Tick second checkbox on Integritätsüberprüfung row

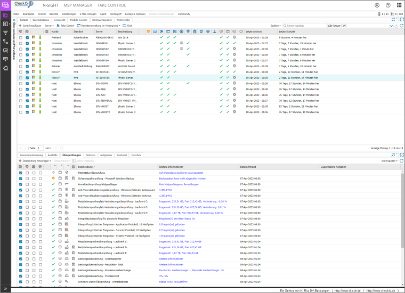coord(27,219)
